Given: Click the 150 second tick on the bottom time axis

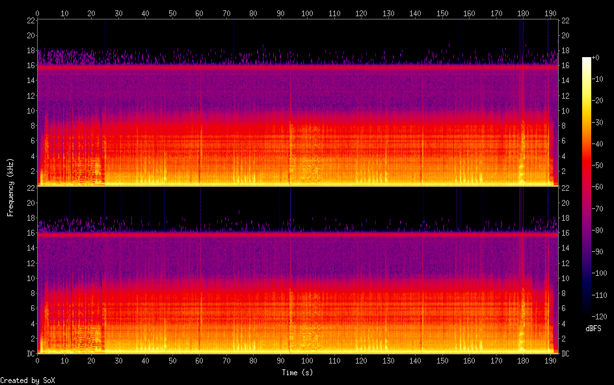Looking at the screenshot, I should pos(442,360).
